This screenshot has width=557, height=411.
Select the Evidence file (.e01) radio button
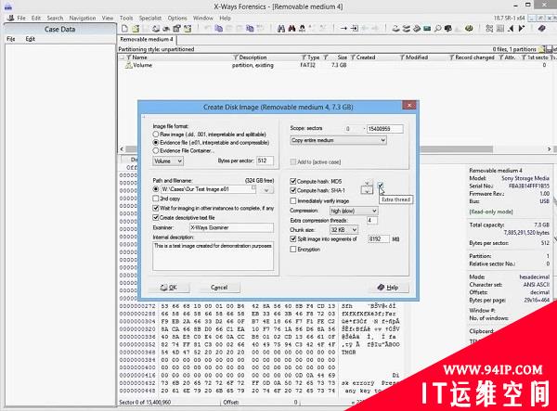156,143
